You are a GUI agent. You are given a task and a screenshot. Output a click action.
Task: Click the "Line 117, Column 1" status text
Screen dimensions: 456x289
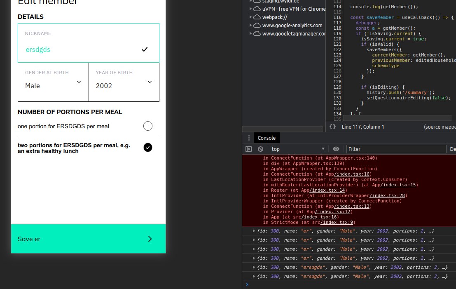pyautogui.click(x=362, y=127)
